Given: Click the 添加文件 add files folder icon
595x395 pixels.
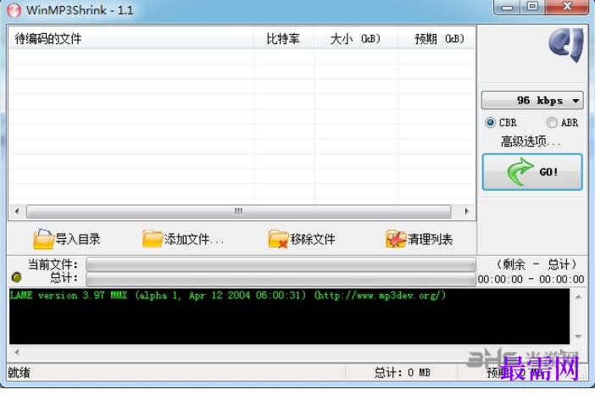Looking at the screenshot, I should tap(153, 239).
